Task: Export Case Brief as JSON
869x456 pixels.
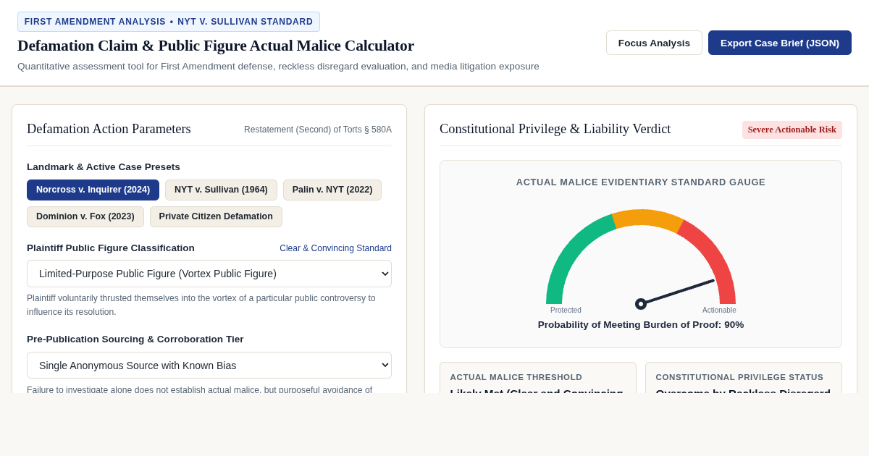Action: click(x=780, y=43)
